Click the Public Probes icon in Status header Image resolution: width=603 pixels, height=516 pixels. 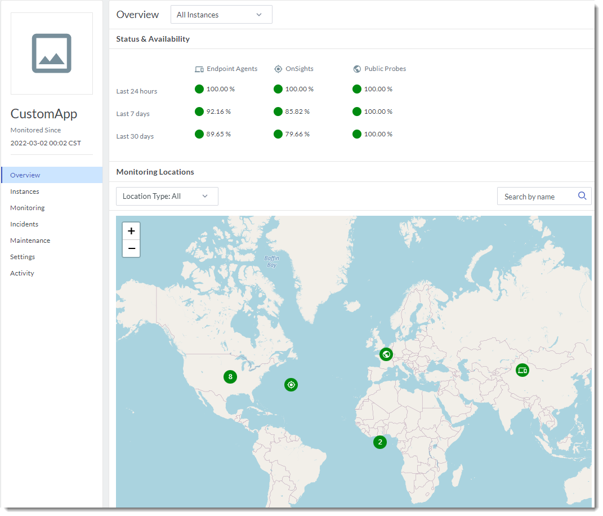(x=357, y=69)
